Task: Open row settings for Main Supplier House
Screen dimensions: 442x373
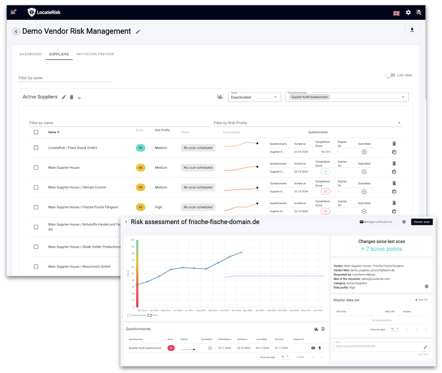Action: coord(394,172)
